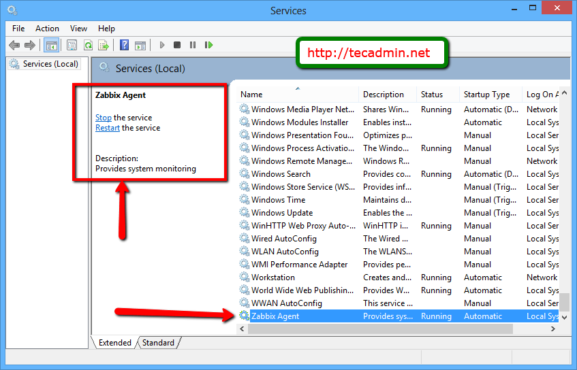Switch to the Standard tab
Viewport: 577px width, 370px height.
(158, 343)
